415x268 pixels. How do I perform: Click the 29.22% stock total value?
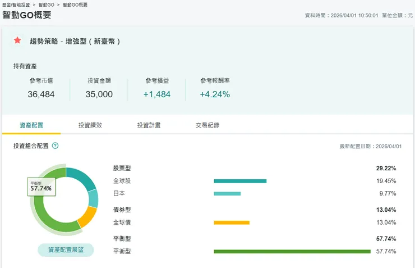pyautogui.click(x=386, y=168)
